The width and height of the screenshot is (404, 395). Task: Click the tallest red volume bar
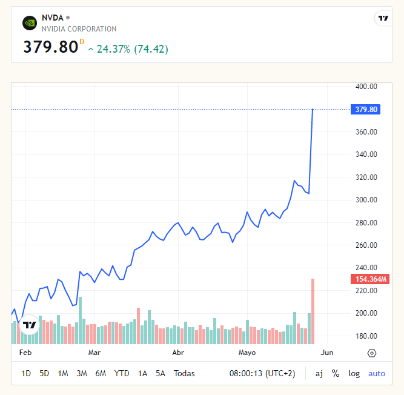pos(313,311)
